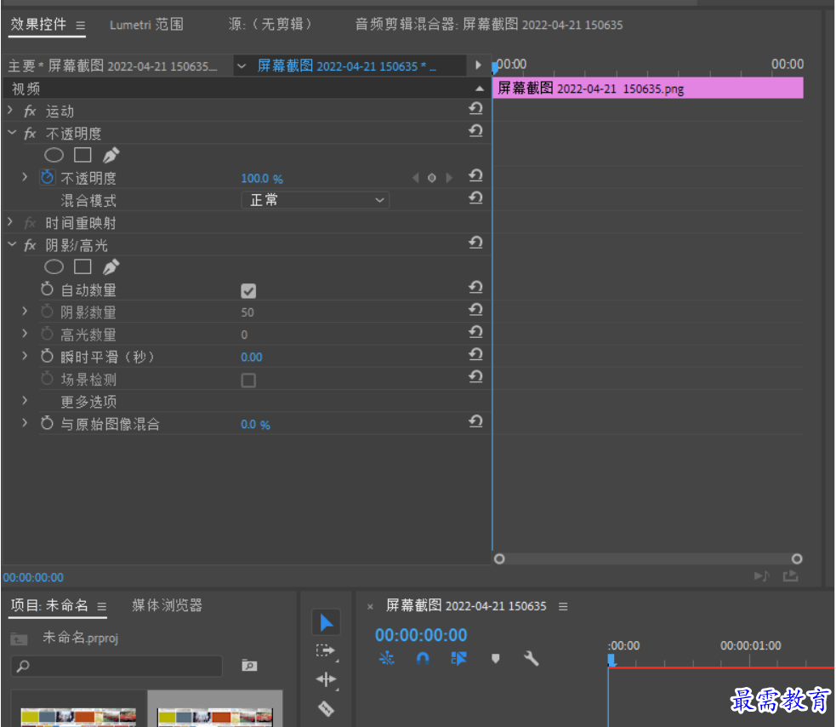Go to previous opacity keyframe

[x=415, y=178]
